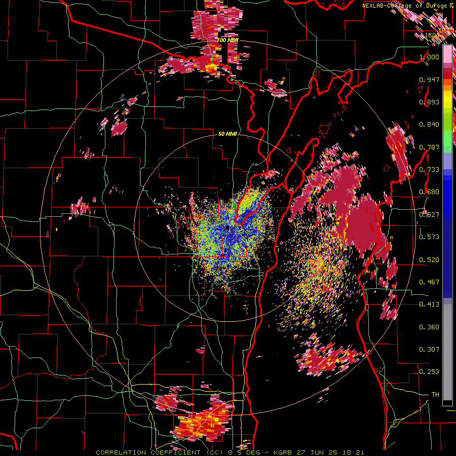Pick the yellow segment of the color bar
The width and height of the screenshot is (456, 456).
(447, 99)
